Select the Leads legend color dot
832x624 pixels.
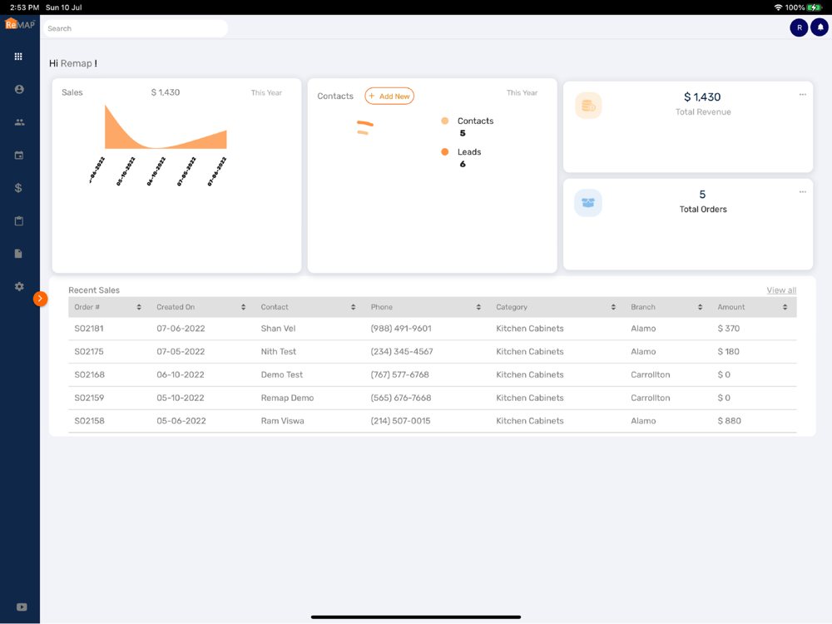(x=444, y=151)
